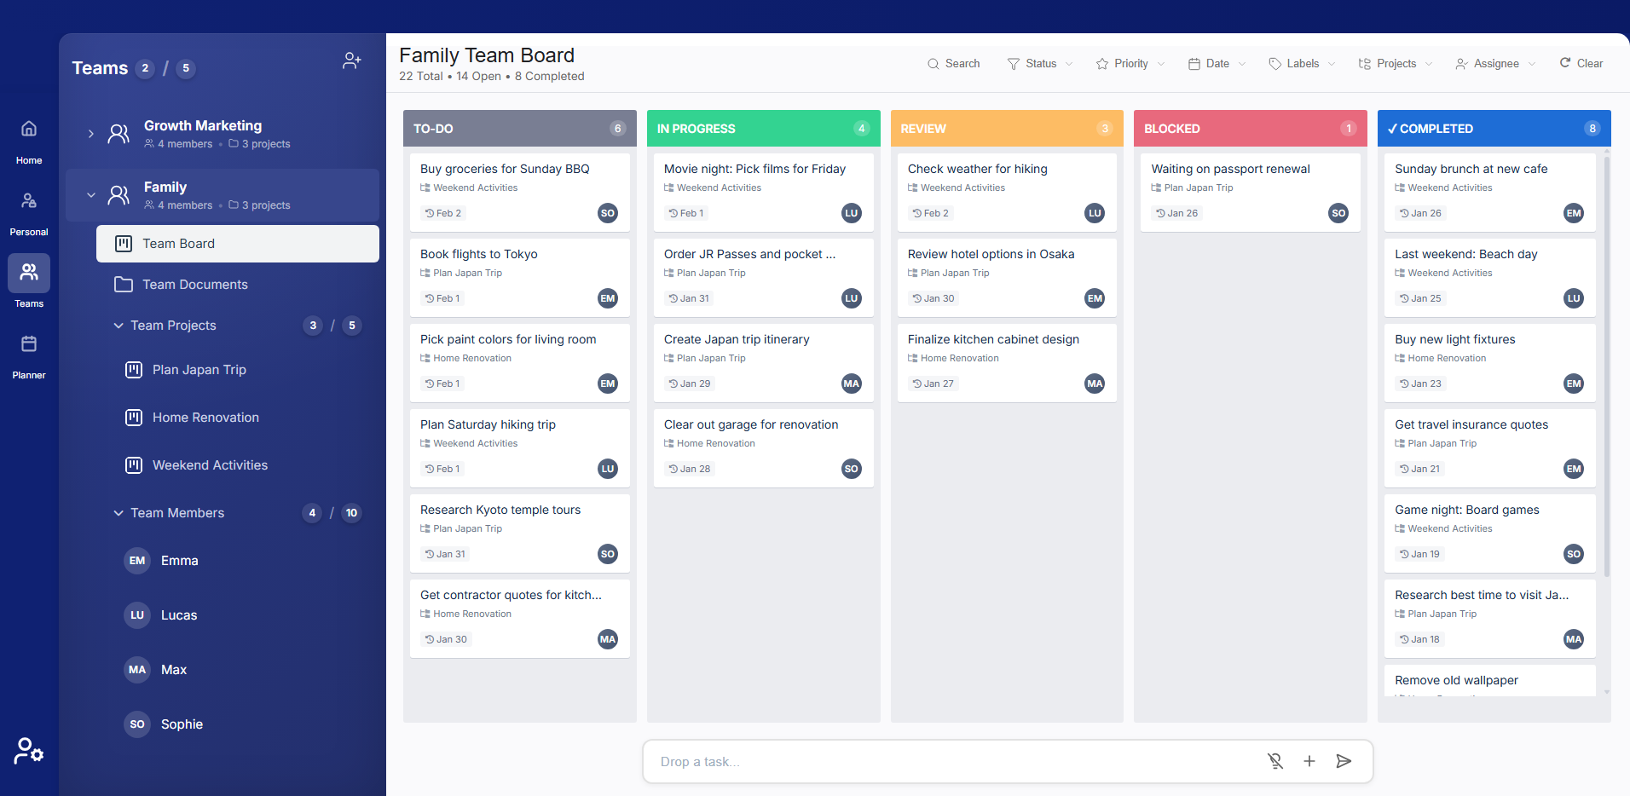Viewport: 1630px width, 796px height.
Task: Click the Plan Japan Trip board icon
Action: (133, 370)
